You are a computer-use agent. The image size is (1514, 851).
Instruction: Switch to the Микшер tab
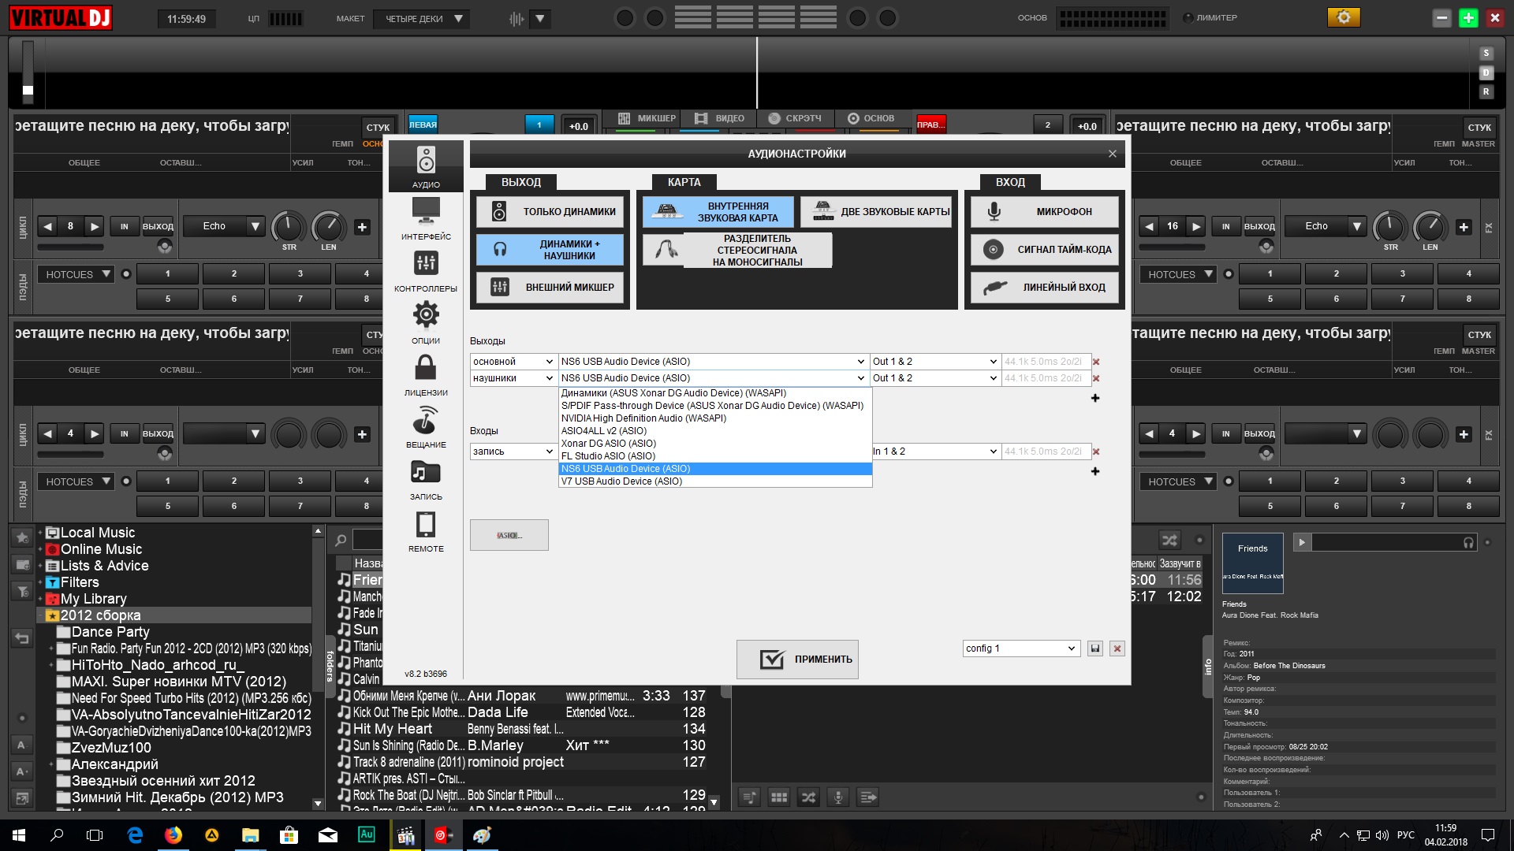click(x=646, y=118)
